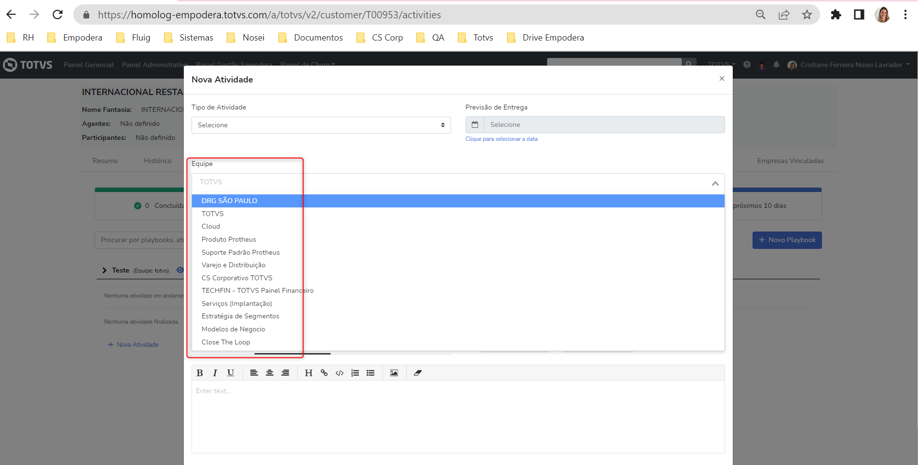This screenshot has height=465, width=918.
Task: Expand the Teste playbook row
Action: [105, 271]
